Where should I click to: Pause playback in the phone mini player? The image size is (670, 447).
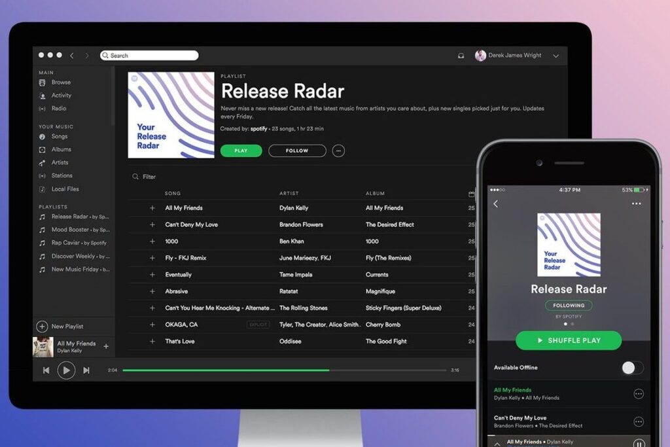639,444
